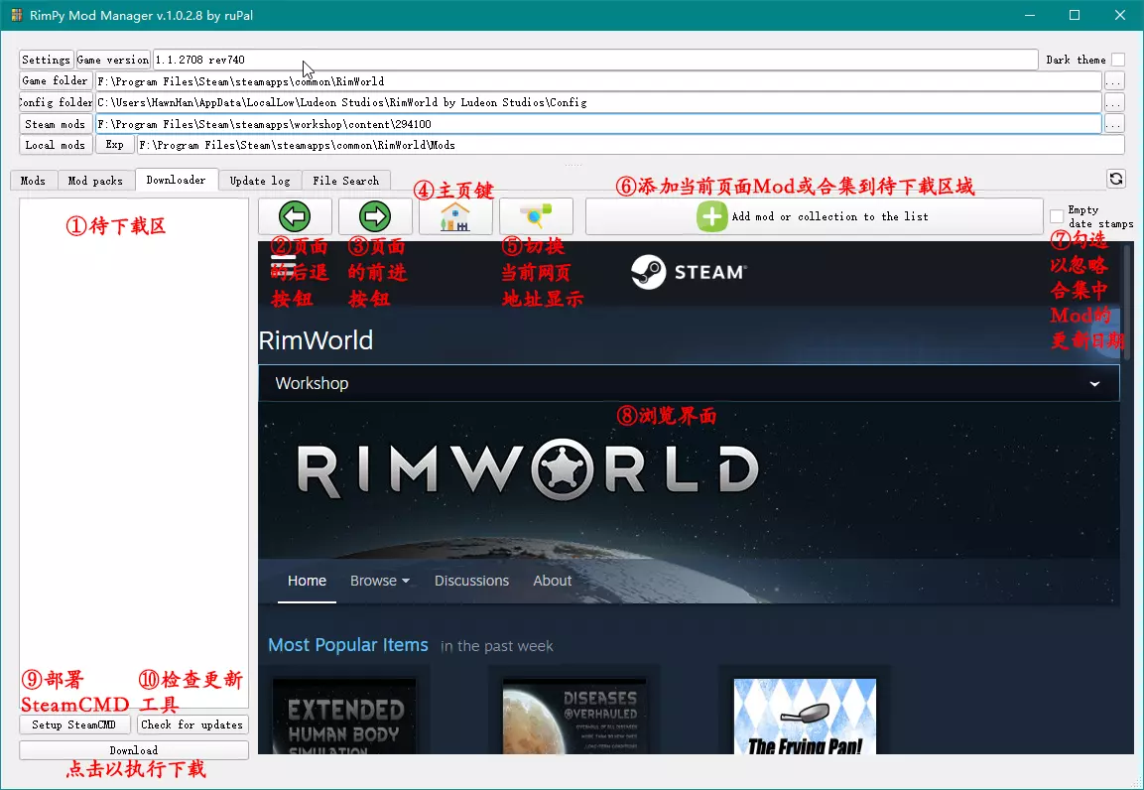Refresh with the circular arrows icon
The image size is (1144, 790).
[x=1116, y=179]
